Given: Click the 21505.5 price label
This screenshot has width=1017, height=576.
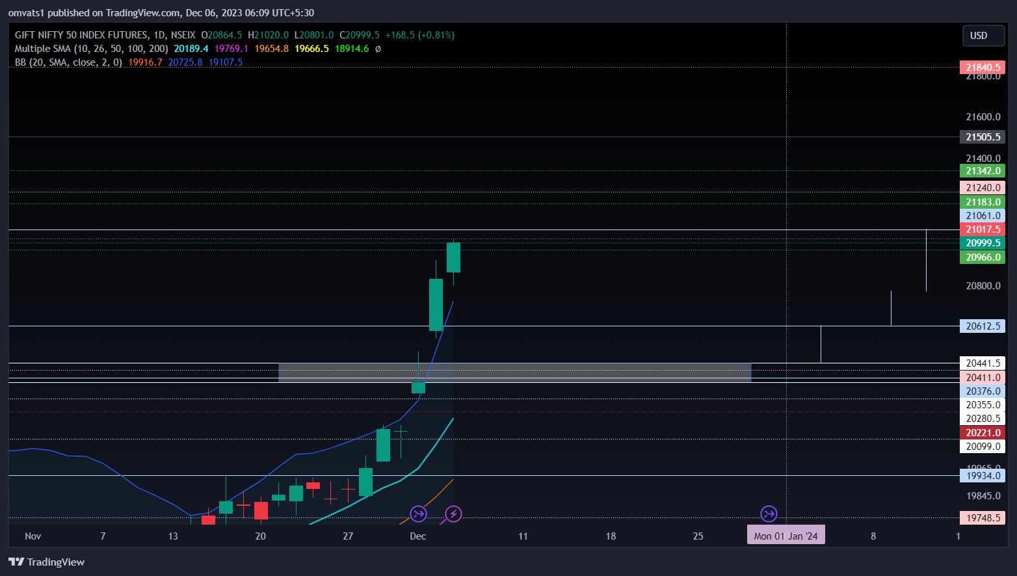Looking at the screenshot, I should (983, 137).
